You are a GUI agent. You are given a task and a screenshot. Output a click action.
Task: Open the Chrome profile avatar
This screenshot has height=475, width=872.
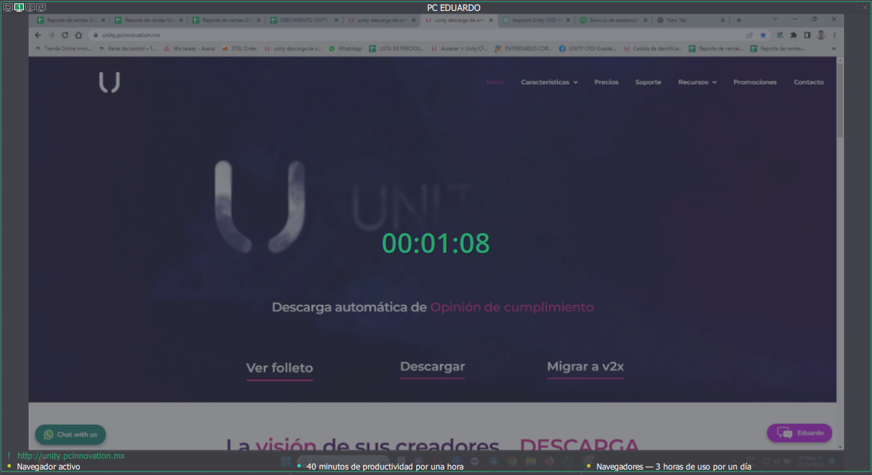click(x=821, y=35)
